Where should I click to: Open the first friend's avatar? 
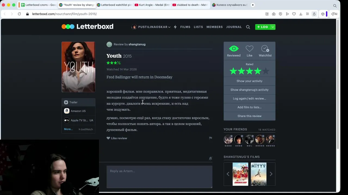click(228, 139)
